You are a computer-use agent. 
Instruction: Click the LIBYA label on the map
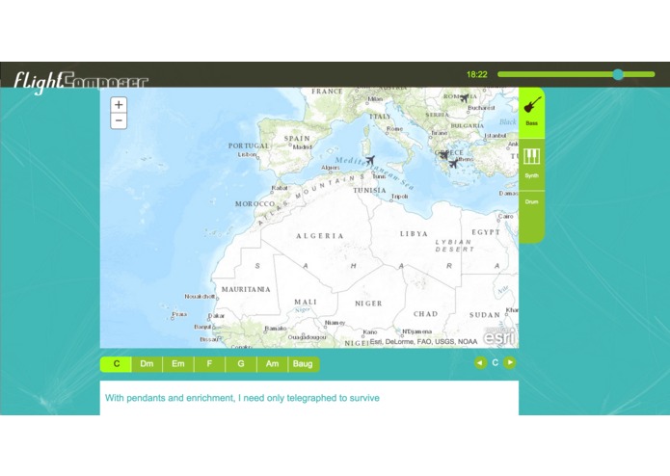pos(414,233)
